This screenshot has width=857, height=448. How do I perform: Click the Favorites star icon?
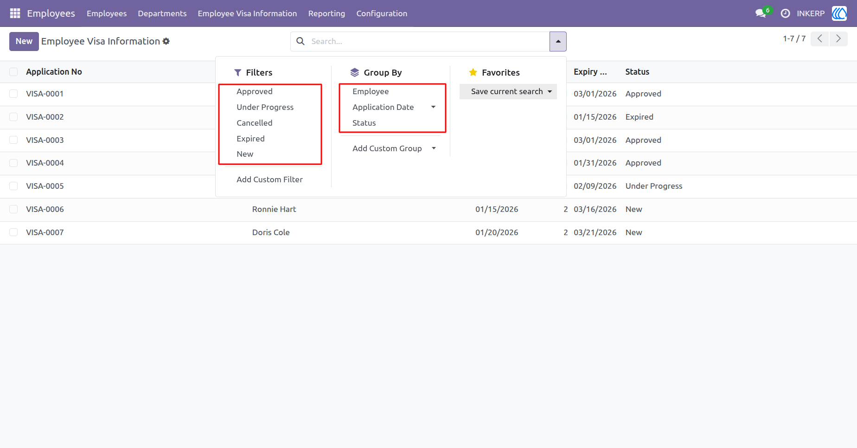[473, 72]
